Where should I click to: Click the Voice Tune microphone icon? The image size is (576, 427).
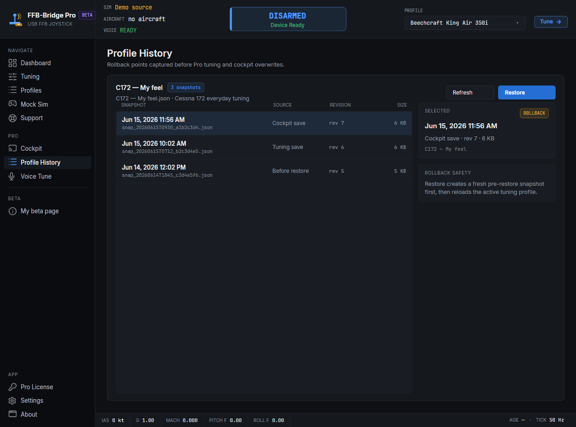tap(13, 176)
